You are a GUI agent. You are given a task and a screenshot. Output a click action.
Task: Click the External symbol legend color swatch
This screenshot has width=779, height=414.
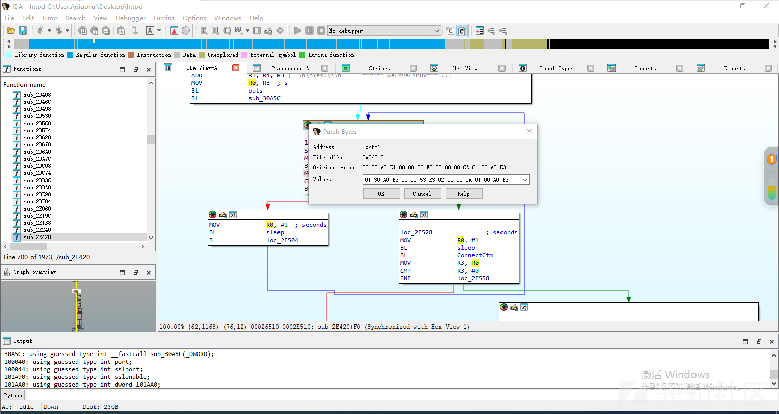click(x=244, y=55)
